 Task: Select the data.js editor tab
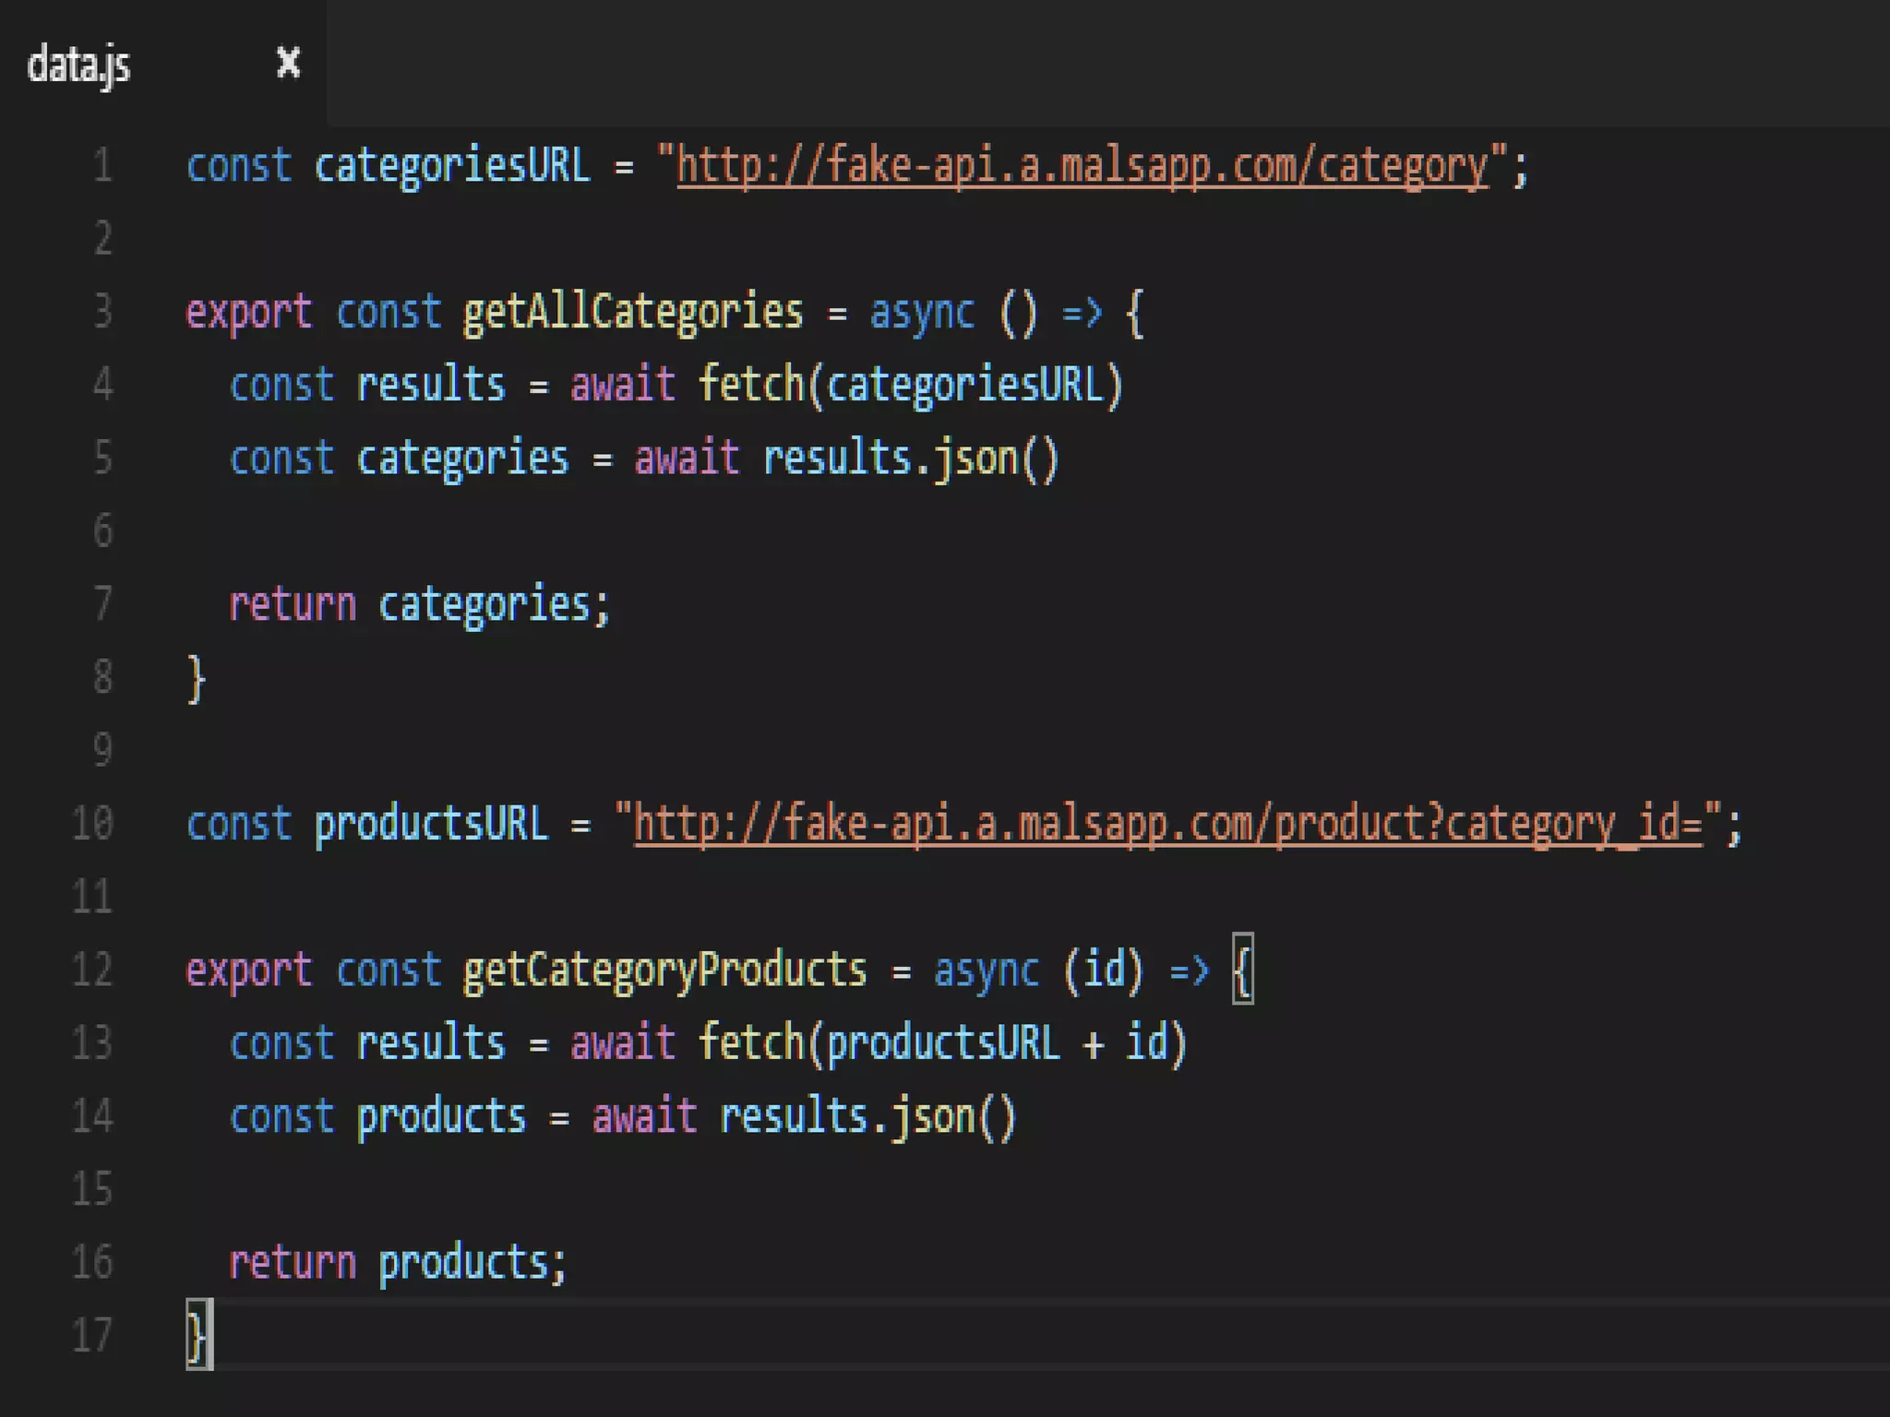(x=79, y=65)
